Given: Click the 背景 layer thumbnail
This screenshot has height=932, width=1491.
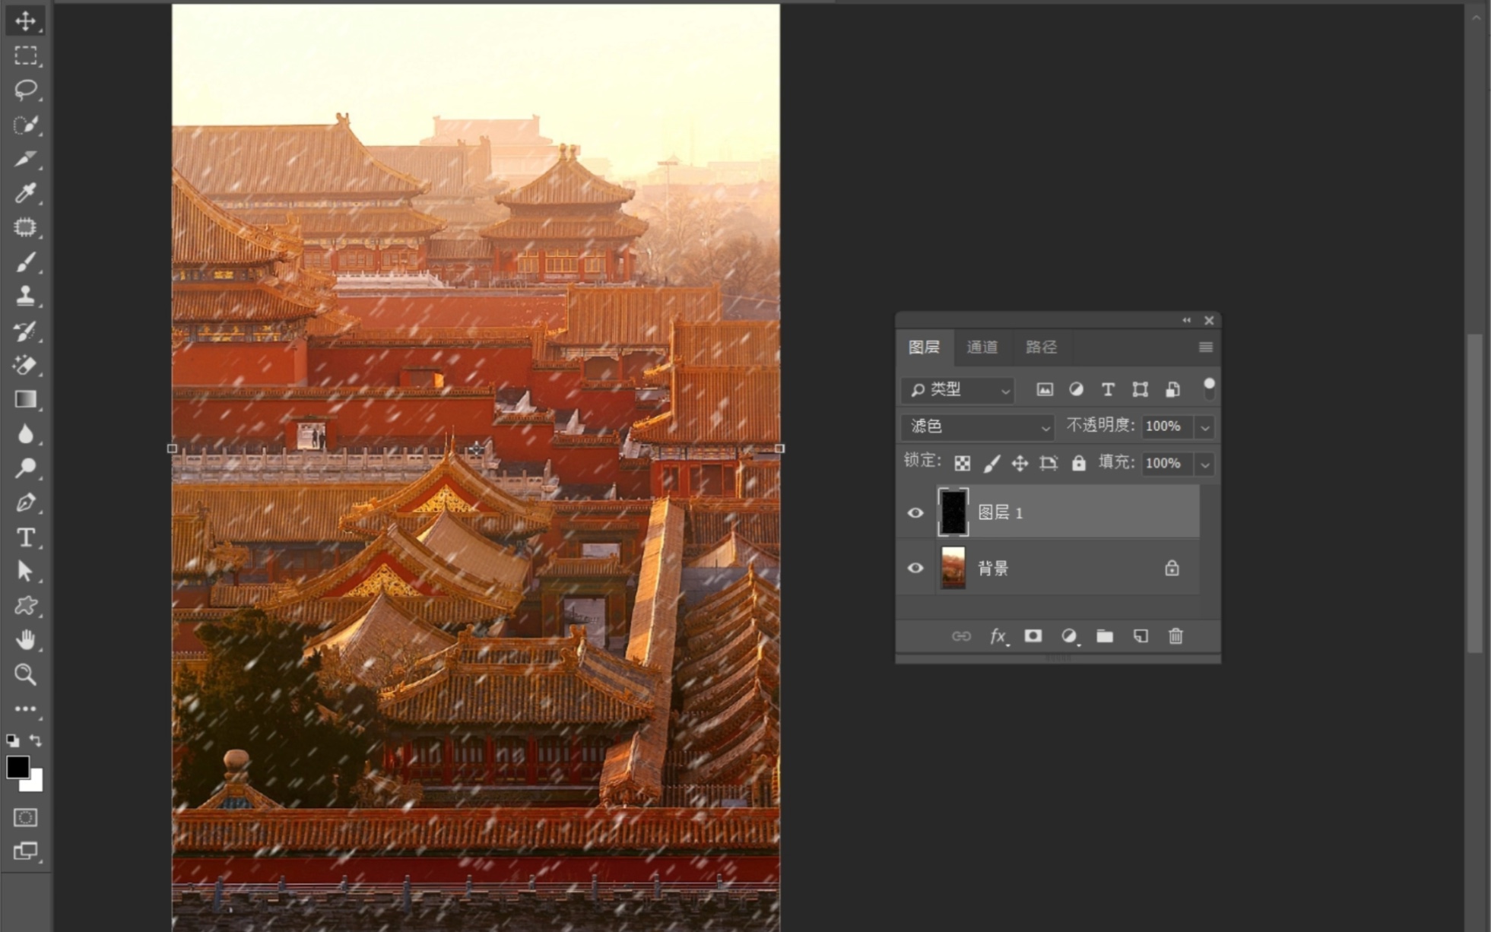Looking at the screenshot, I should (x=953, y=569).
